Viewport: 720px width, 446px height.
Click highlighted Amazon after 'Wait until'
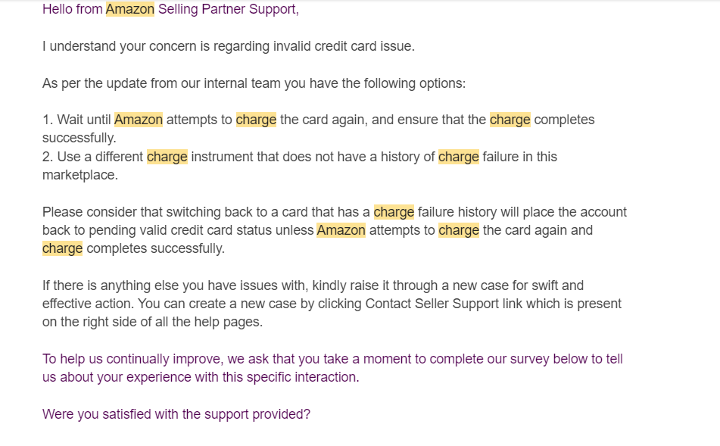[139, 120]
